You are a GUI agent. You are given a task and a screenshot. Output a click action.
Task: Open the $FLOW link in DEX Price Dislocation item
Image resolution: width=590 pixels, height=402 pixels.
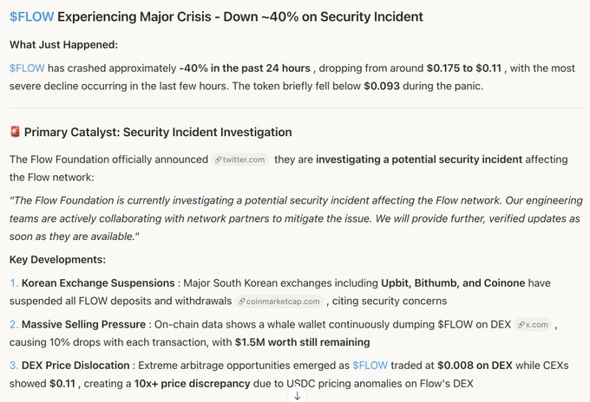click(x=370, y=366)
